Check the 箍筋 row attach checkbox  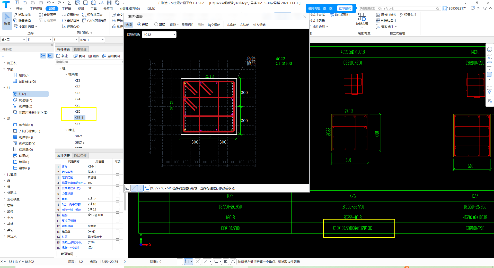[x=118, y=215]
